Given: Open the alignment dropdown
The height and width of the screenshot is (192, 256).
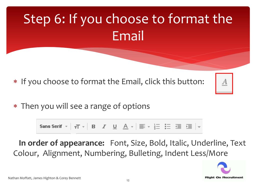Looking at the screenshot, I should [x=144, y=126].
